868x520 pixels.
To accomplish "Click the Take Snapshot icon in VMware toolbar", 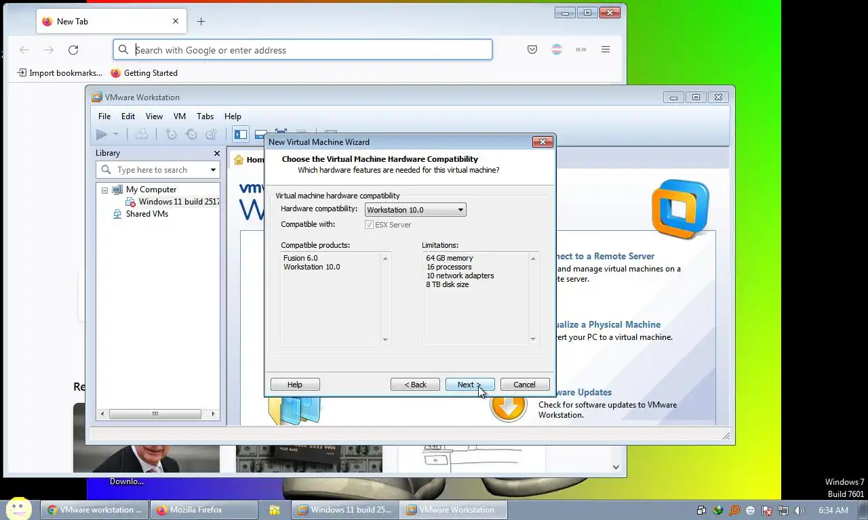I will [172, 135].
